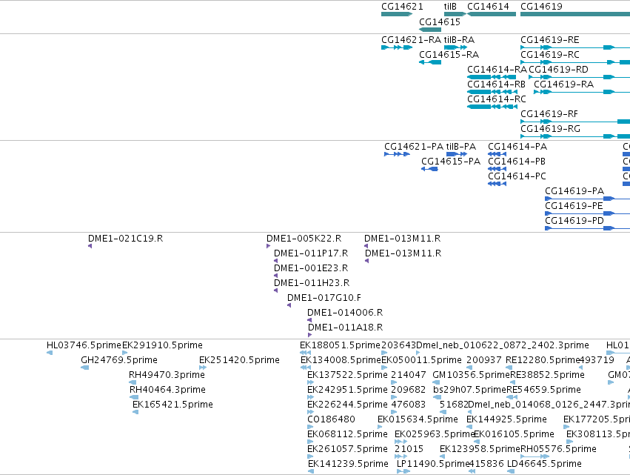Select transcript CG14619-RG

[575, 137]
